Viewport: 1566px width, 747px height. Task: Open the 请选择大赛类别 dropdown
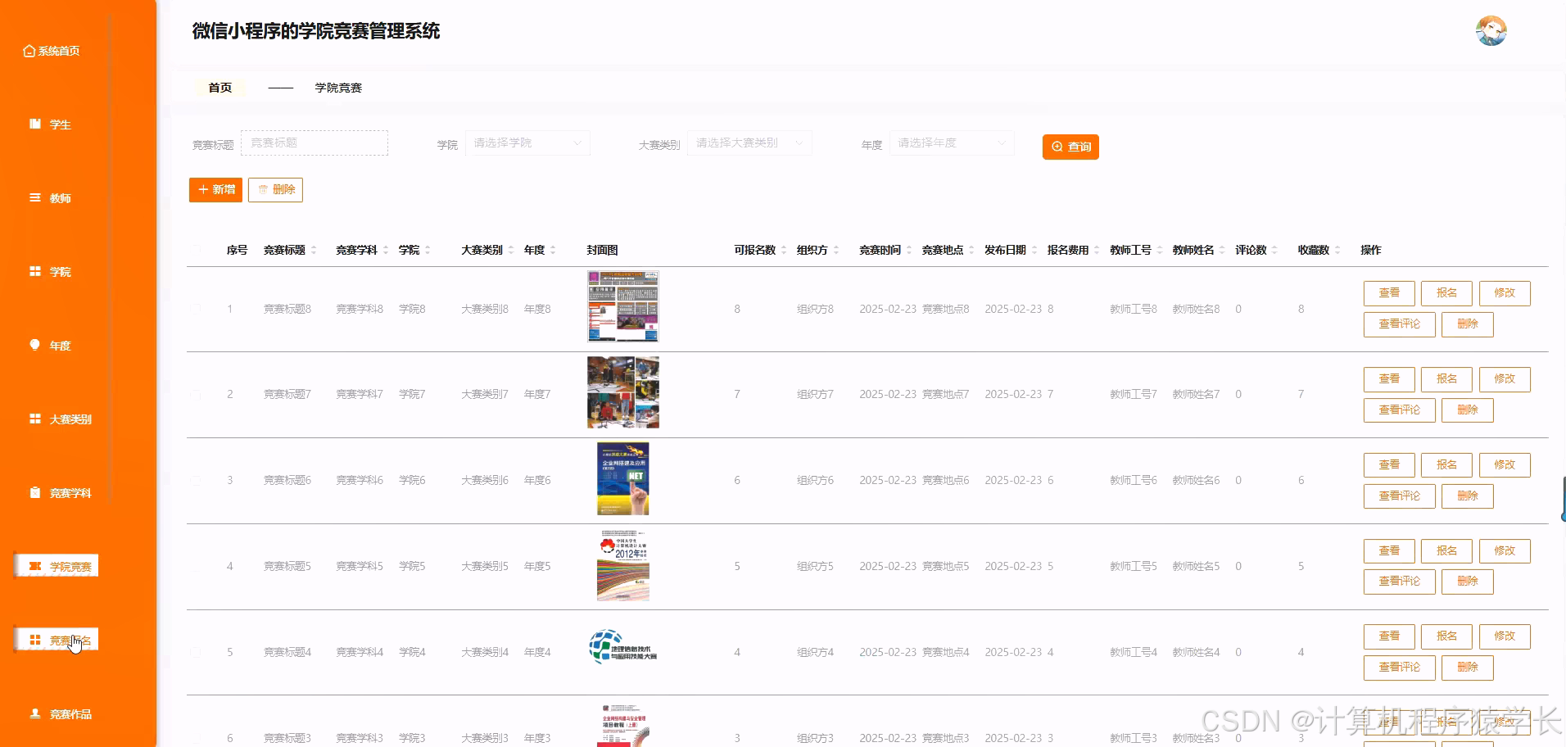click(748, 143)
